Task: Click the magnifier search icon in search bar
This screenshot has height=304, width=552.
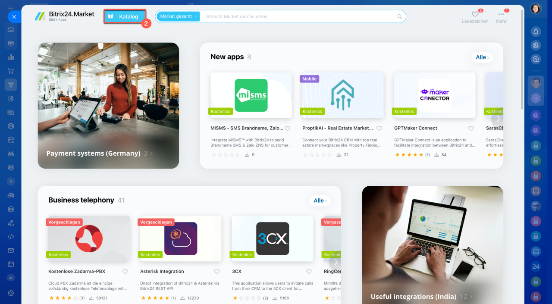Action: (400, 17)
